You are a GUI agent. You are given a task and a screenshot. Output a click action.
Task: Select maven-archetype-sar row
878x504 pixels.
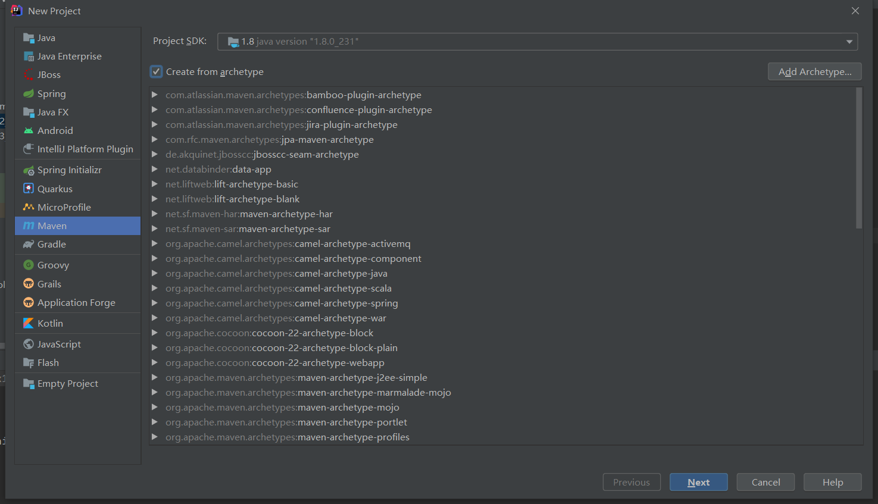(502, 228)
